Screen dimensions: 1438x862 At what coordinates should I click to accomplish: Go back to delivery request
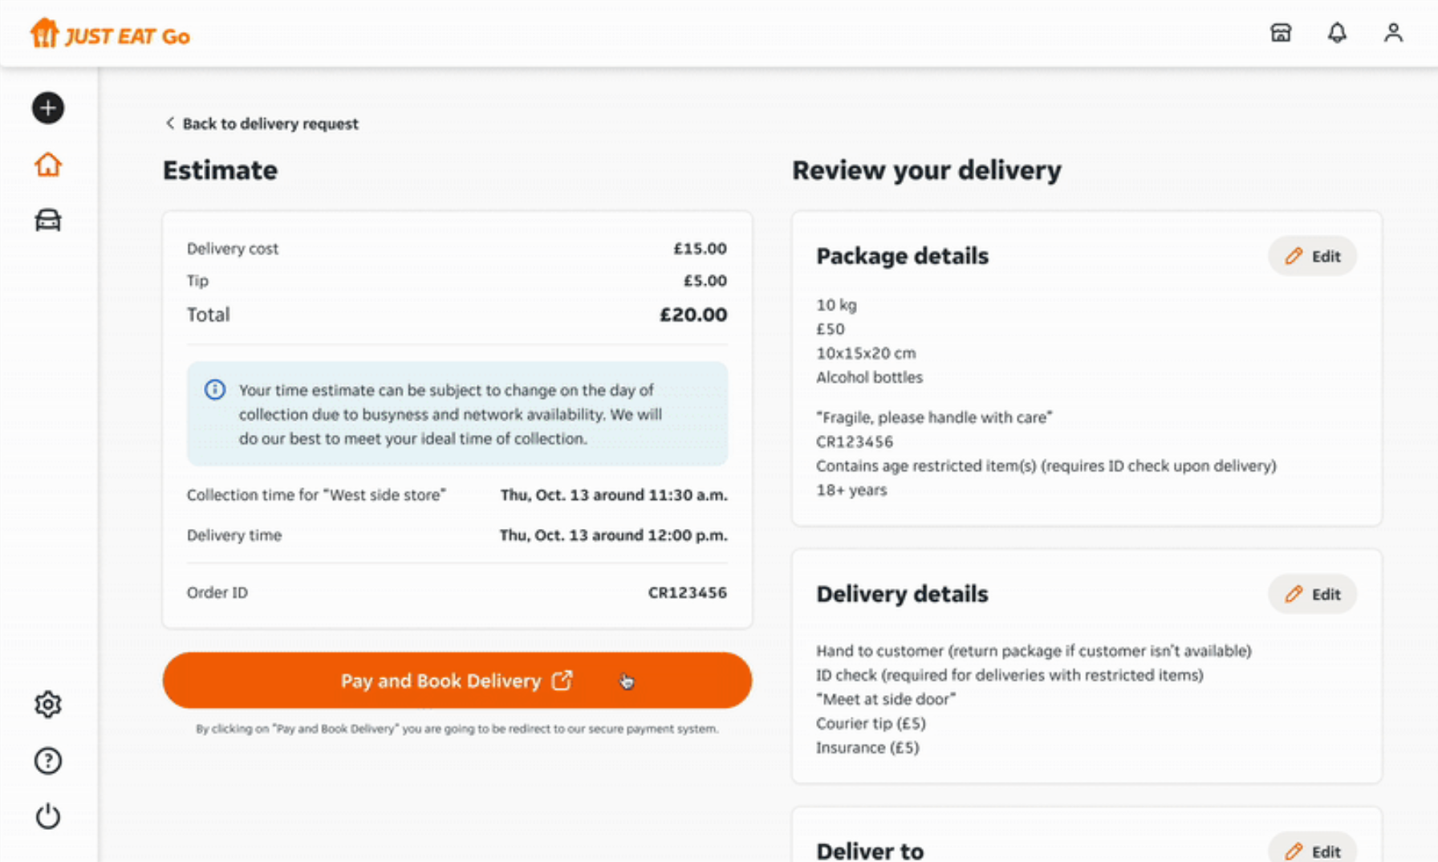coord(262,124)
